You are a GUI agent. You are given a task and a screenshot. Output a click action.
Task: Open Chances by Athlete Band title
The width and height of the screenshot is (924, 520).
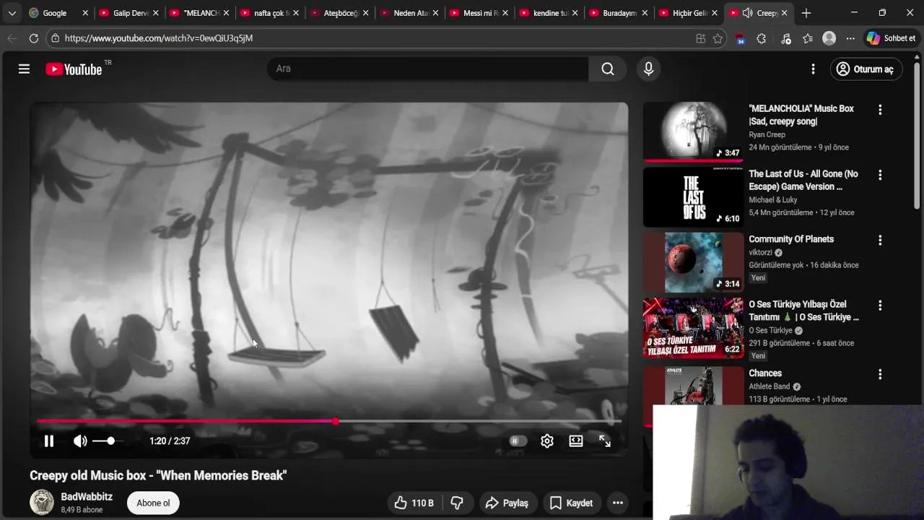point(765,373)
